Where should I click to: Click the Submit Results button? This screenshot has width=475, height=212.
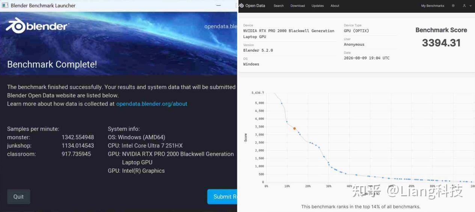tap(222, 197)
